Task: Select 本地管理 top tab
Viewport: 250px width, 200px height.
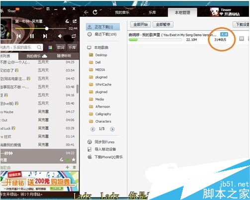Action: pos(182,12)
